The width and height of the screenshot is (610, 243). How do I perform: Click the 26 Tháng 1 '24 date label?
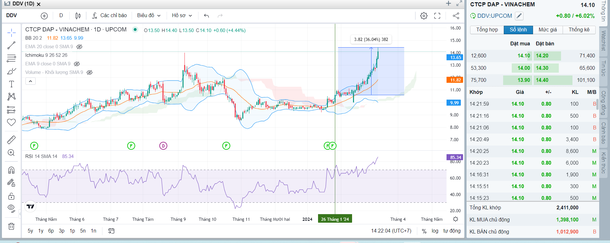tap(335, 219)
